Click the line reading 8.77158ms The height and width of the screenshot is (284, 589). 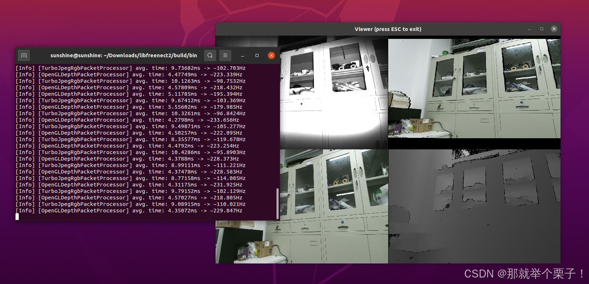pos(130,178)
